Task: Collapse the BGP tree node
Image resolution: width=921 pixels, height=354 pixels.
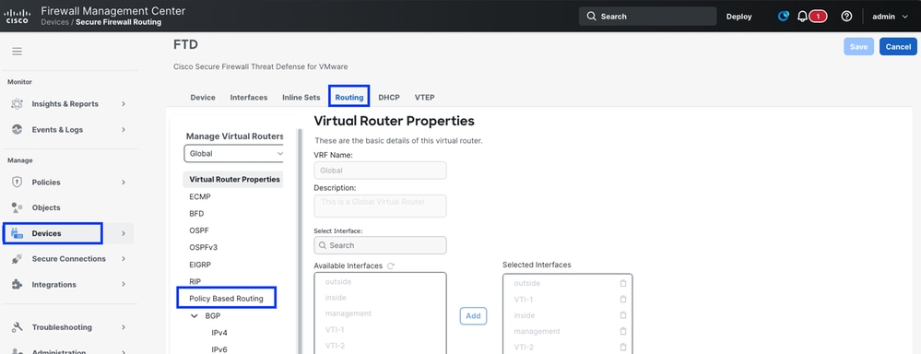Action: (195, 316)
